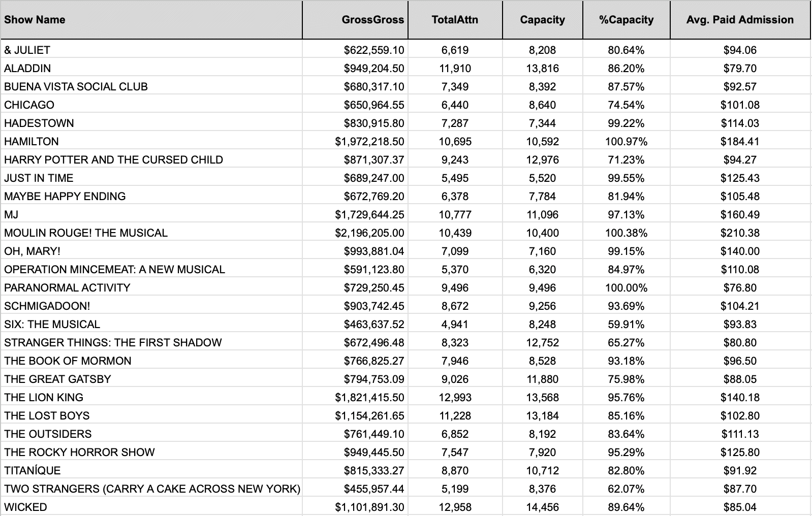The height and width of the screenshot is (516, 812).
Task: Click the & JULIET row name
Action: (x=151, y=50)
